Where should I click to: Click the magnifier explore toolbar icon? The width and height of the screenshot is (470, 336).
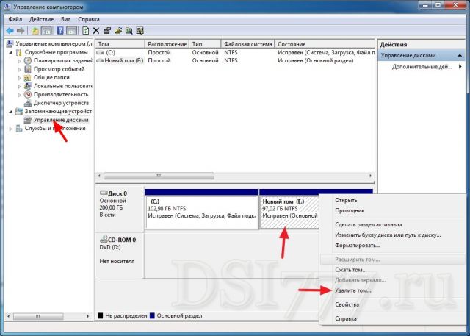129,31
